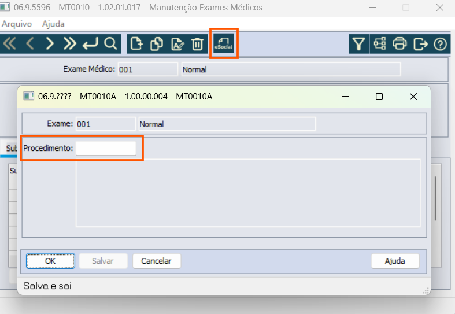Click the disabled Salvar button

(x=103, y=261)
